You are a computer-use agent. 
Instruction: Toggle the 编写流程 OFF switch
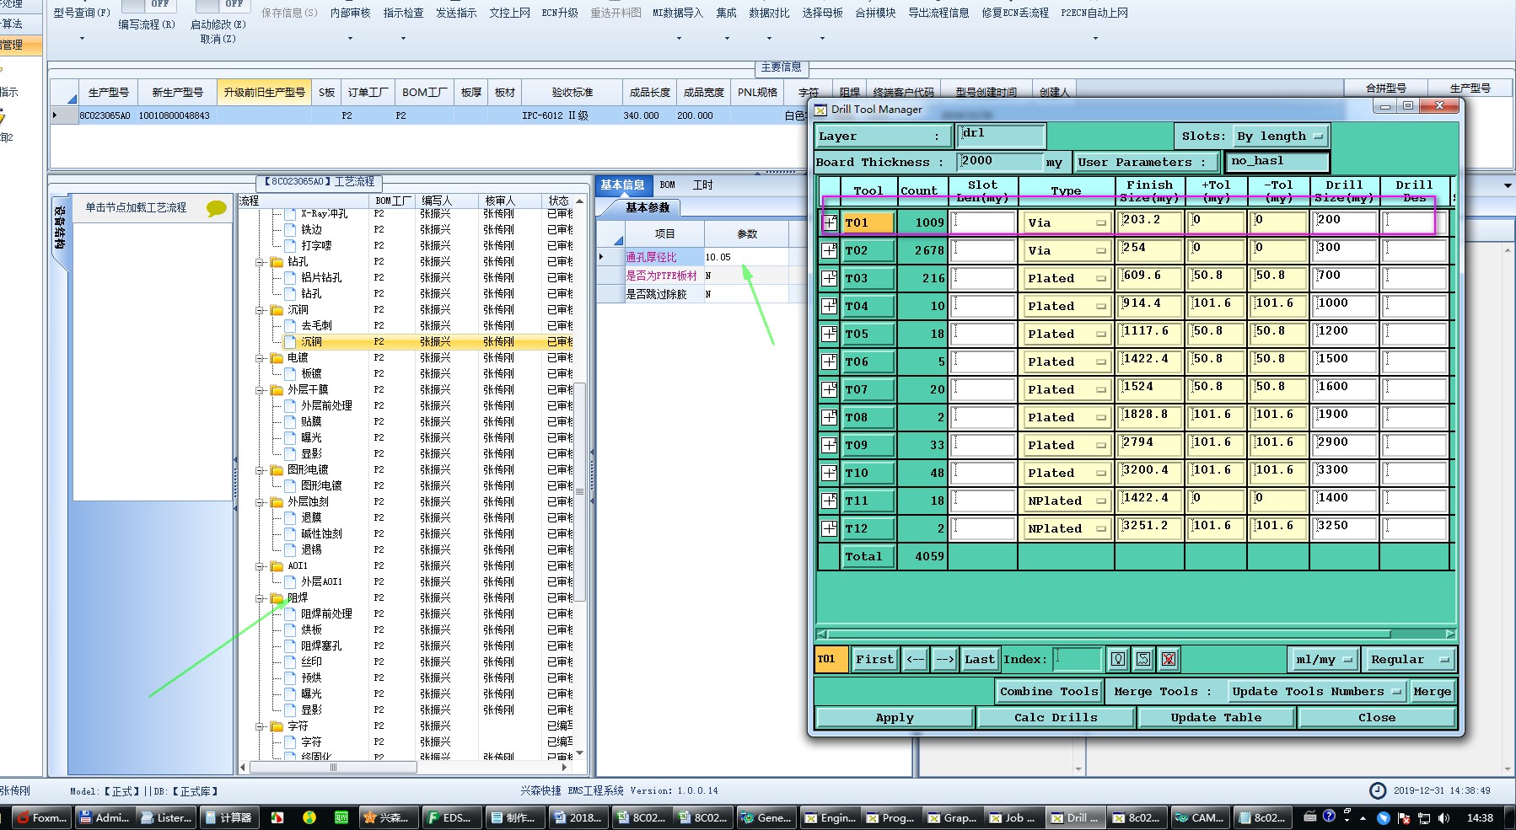pyautogui.click(x=147, y=5)
